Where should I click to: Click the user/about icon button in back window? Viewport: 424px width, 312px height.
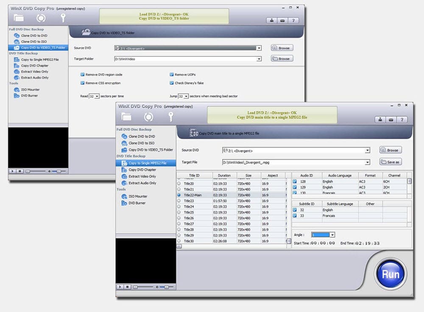[x=272, y=20]
